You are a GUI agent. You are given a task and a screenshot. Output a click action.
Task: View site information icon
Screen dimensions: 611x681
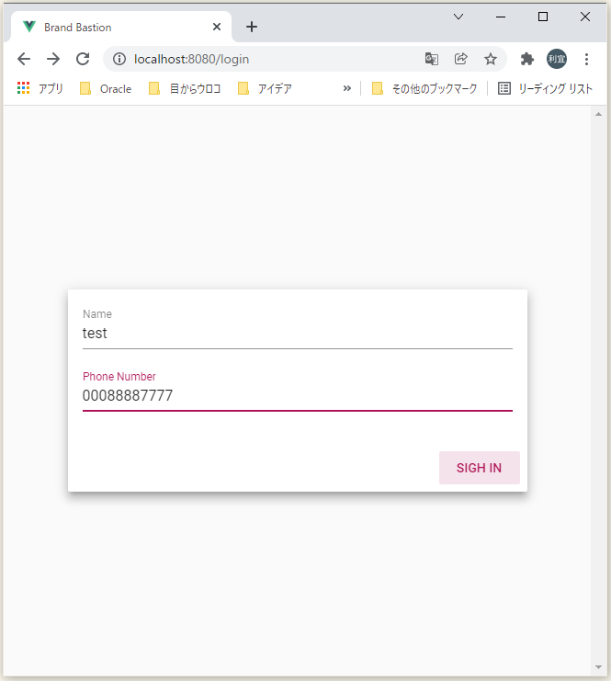point(119,59)
